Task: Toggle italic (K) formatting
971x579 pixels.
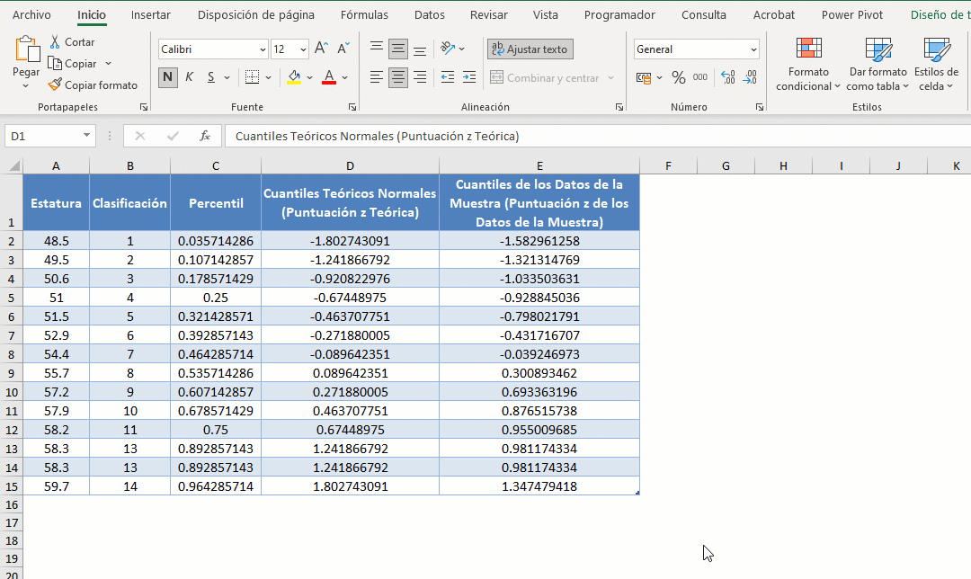Action: 190,77
